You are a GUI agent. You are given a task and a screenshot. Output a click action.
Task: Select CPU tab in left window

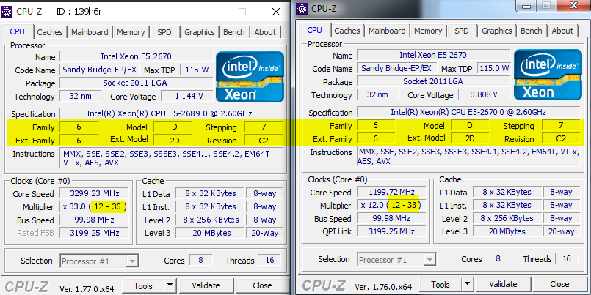click(18, 31)
